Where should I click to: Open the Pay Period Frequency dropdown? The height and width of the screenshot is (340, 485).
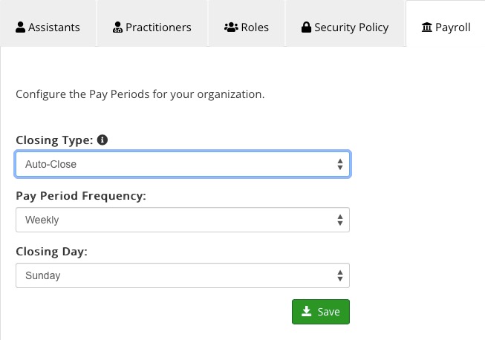coord(183,220)
